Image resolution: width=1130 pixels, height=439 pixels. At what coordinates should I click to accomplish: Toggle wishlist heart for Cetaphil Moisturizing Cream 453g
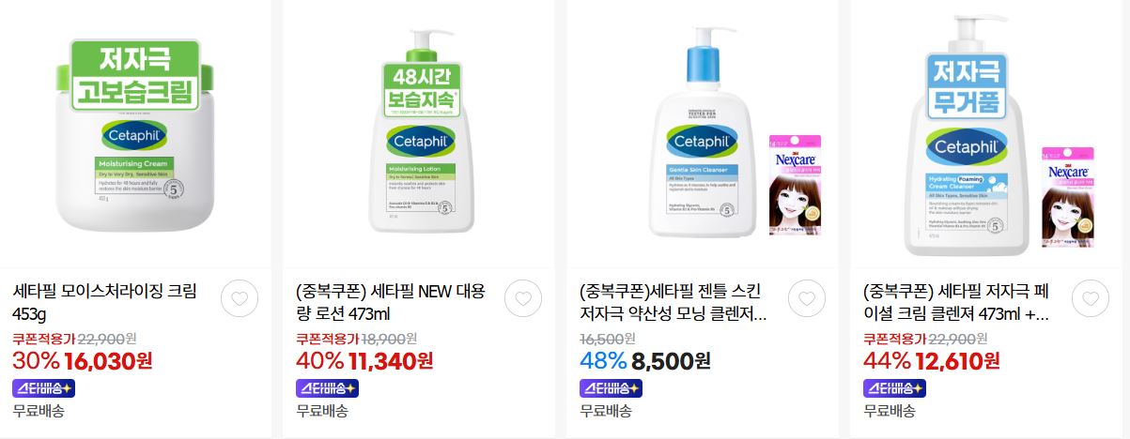[x=240, y=299]
